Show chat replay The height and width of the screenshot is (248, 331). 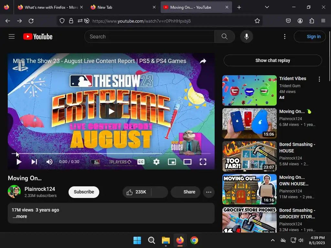pyautogui.click(x=272, y=60)
